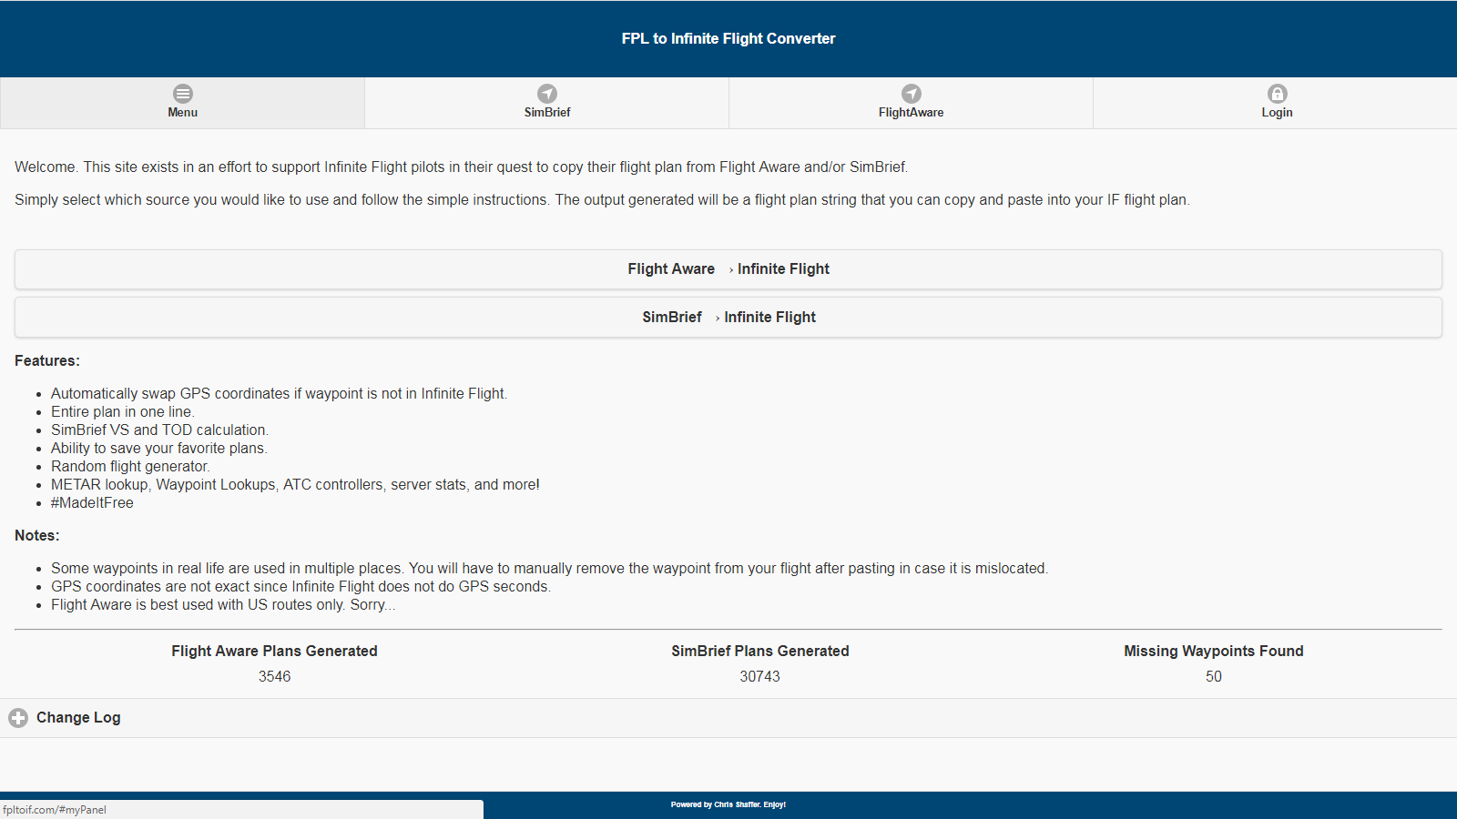Click the Welcome introduction sentence
The height and width of the screenshot is (819, 1457).
(461, 167)
